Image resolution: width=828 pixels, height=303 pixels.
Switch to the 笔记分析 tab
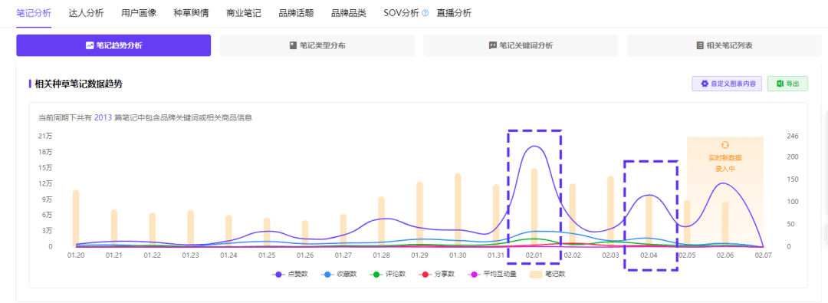coord(34,13)
